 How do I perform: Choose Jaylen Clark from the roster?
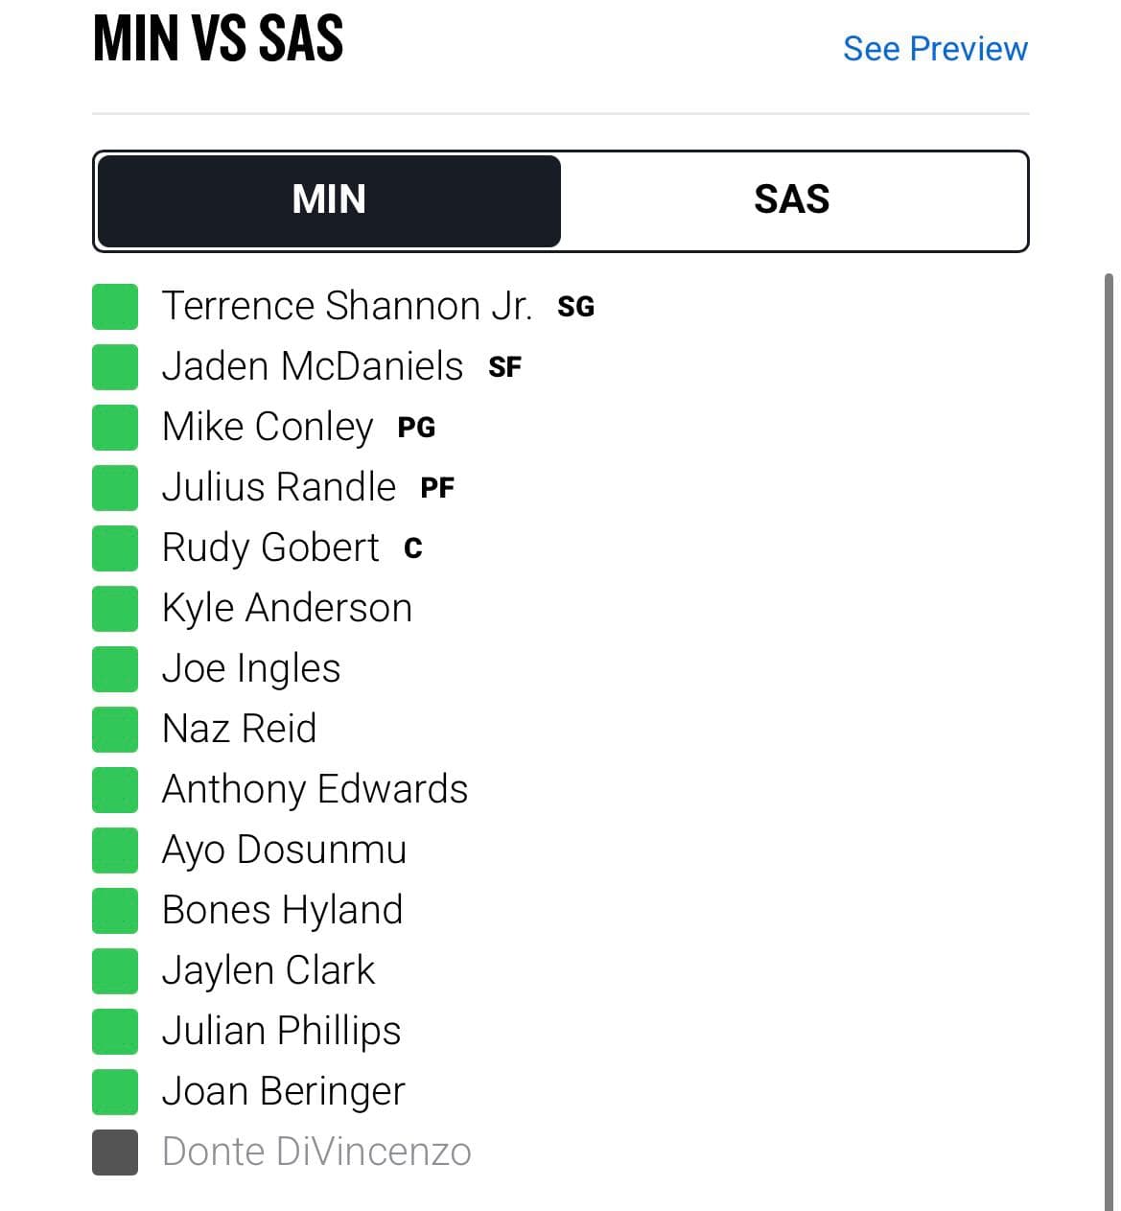pyautogui.click(x=269, y=970)
